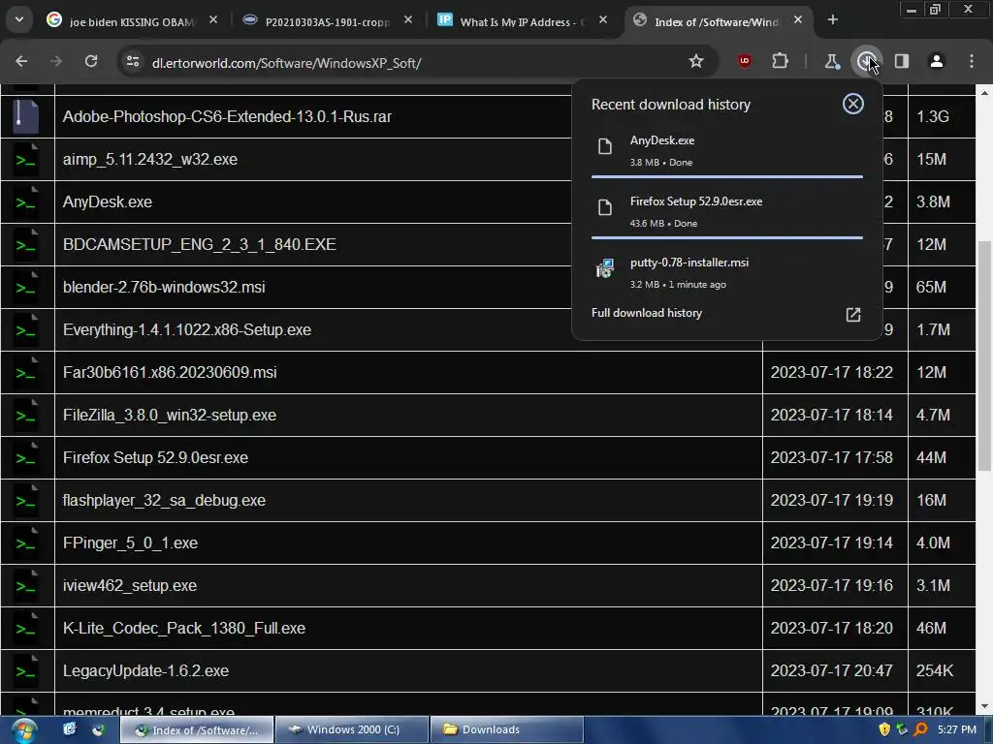Click Index of /Software taskbar button
The image size is (993, 744).
click(x=197, y=729)
